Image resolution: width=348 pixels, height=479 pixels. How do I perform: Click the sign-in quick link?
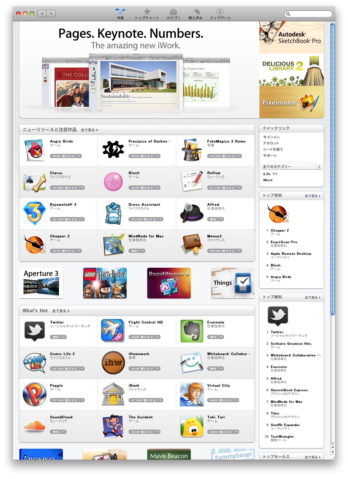point(271,137)
